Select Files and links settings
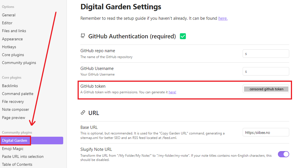The height and width of the screenshot is (168, 294). click(x=14, y=31)
